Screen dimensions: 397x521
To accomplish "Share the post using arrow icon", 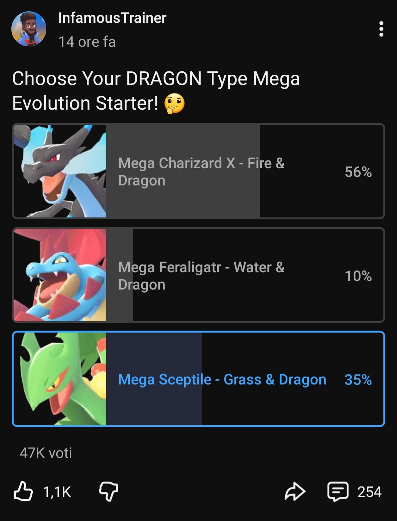I will (x=295, y=492).
